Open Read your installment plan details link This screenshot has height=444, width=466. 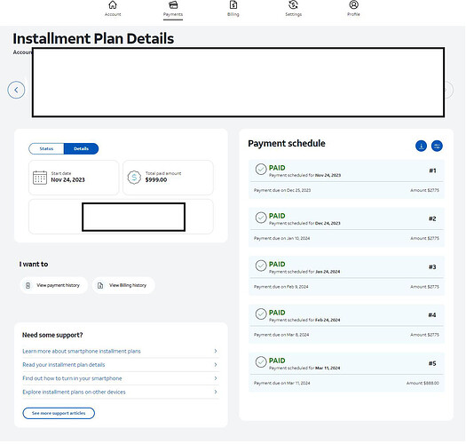pyautogui.click(x=64, y=365)
